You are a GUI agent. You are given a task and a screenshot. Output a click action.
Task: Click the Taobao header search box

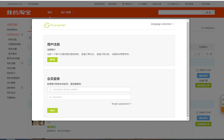pyautogui.click(x=180, y=12)
